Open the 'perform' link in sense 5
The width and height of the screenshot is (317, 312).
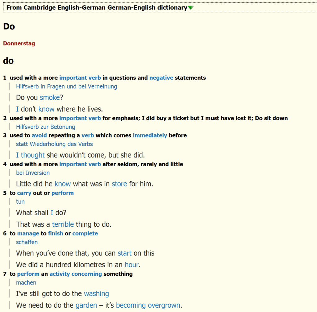(62, 193)
